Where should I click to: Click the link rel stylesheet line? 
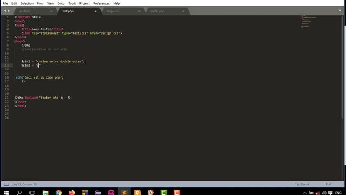[x=71, y=34]
